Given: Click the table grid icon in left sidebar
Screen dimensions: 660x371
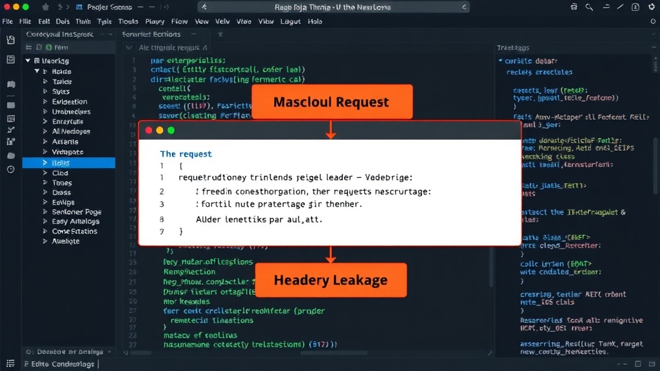Looking at the screenshot, I should coord(11,119).
